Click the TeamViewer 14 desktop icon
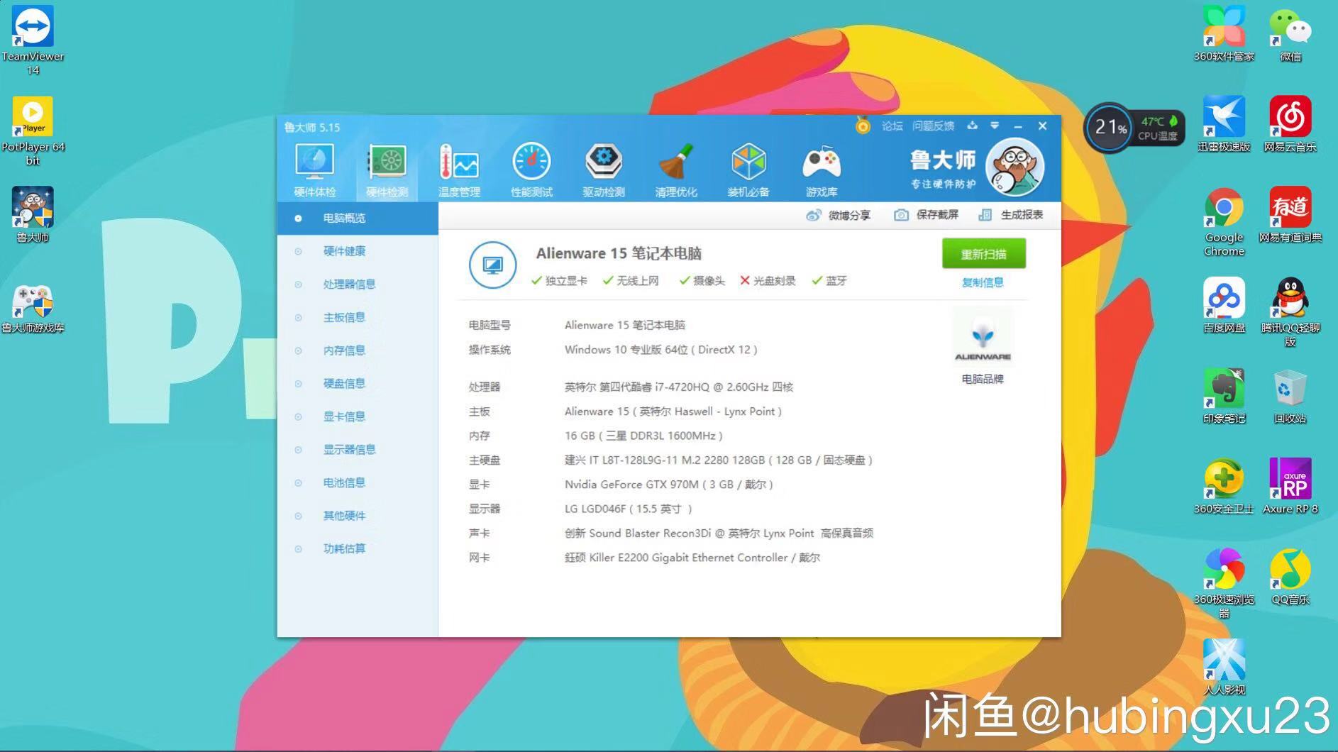1338x752 pixels. [33, 40]
